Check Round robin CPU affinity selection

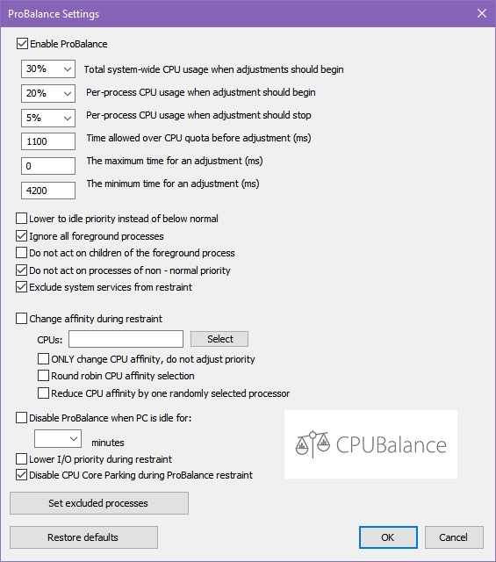coord(43,375)
